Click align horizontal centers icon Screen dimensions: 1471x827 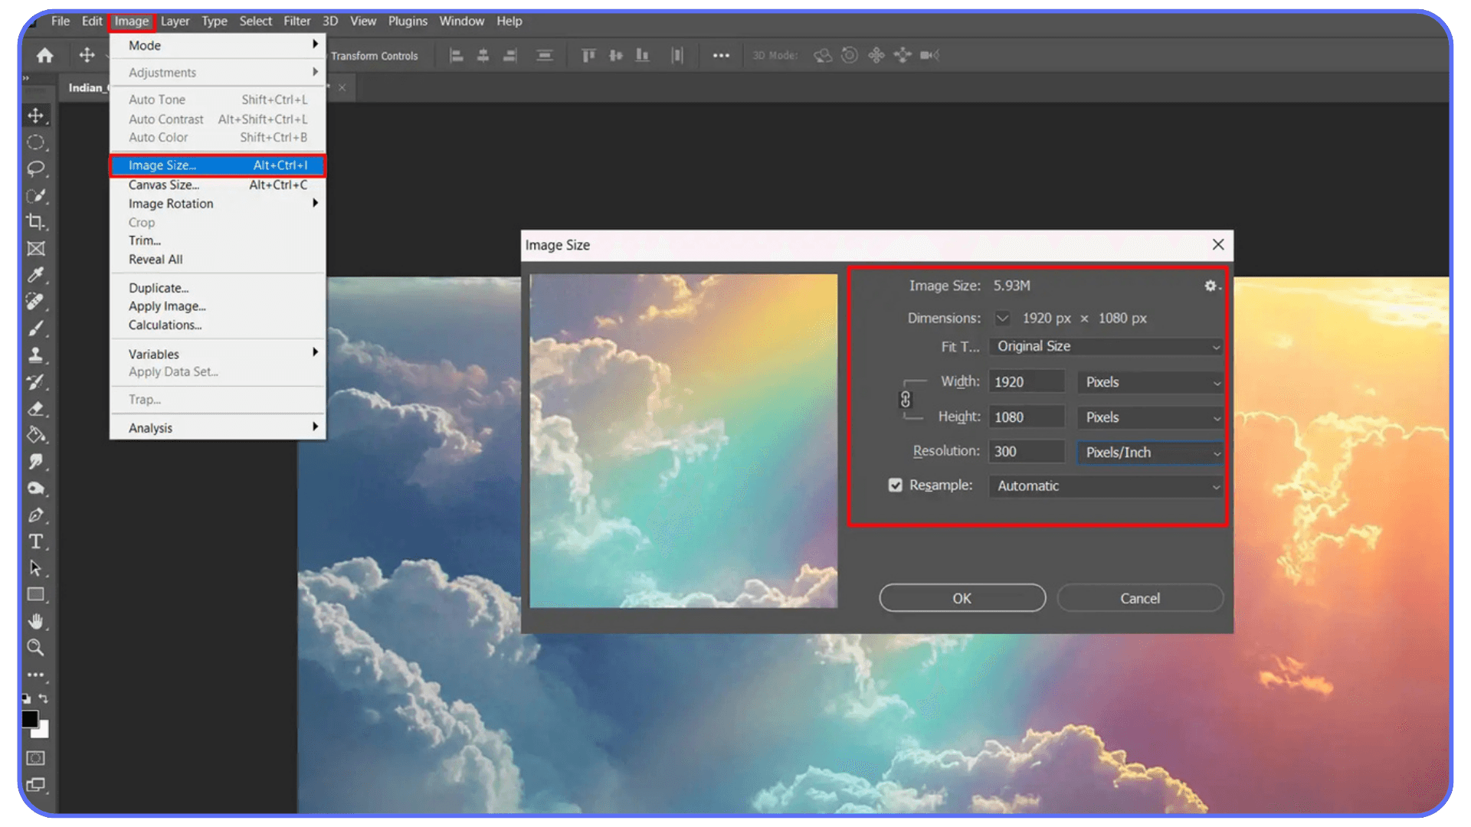[x=483, y=55]
